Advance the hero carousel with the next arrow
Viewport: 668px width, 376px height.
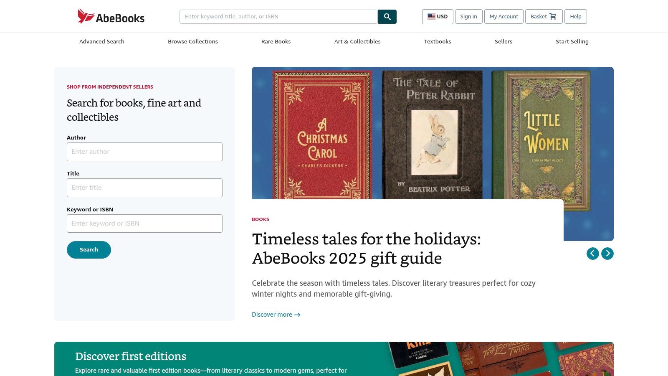(607, 254)
